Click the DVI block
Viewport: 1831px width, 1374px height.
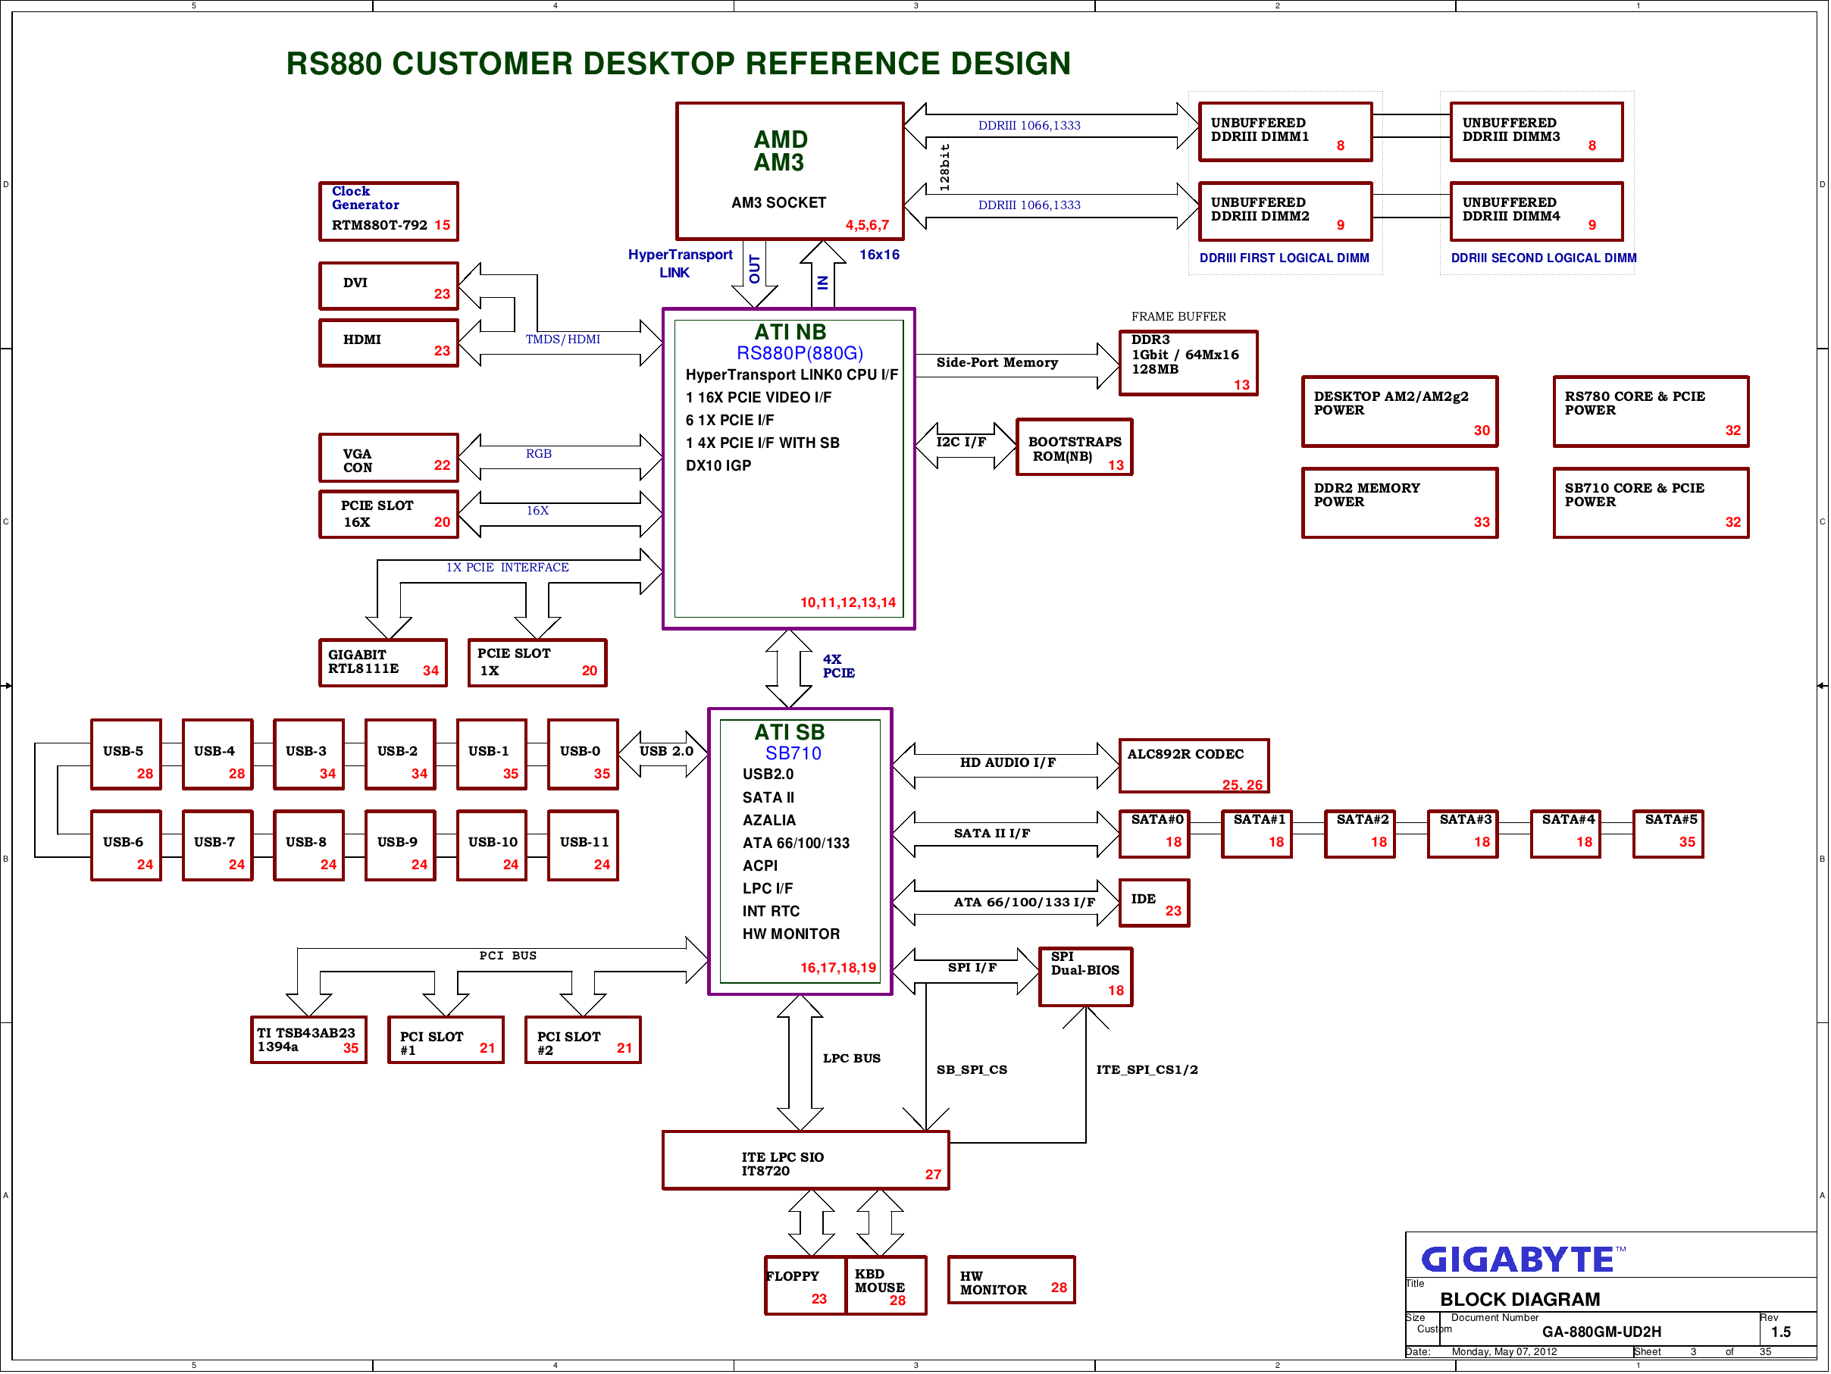tap(388, 286)
